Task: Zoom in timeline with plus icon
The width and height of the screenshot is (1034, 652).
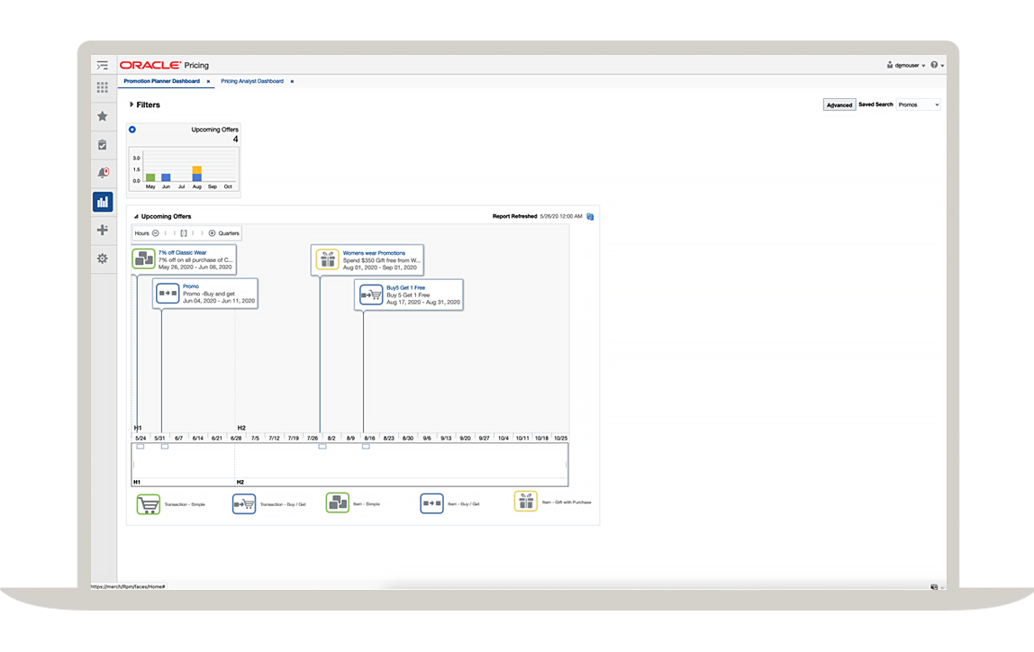Action: point(213,233)
